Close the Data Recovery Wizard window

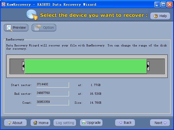170,5
